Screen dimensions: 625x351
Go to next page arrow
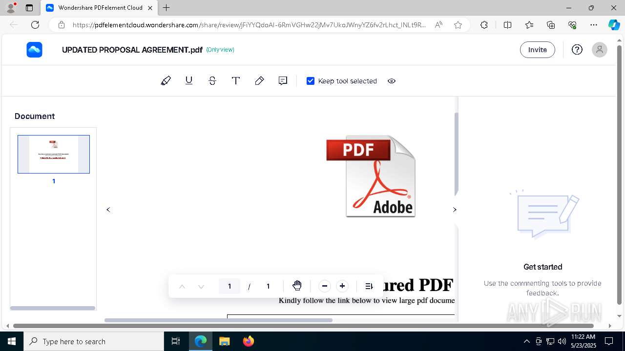tap(201, 287)
